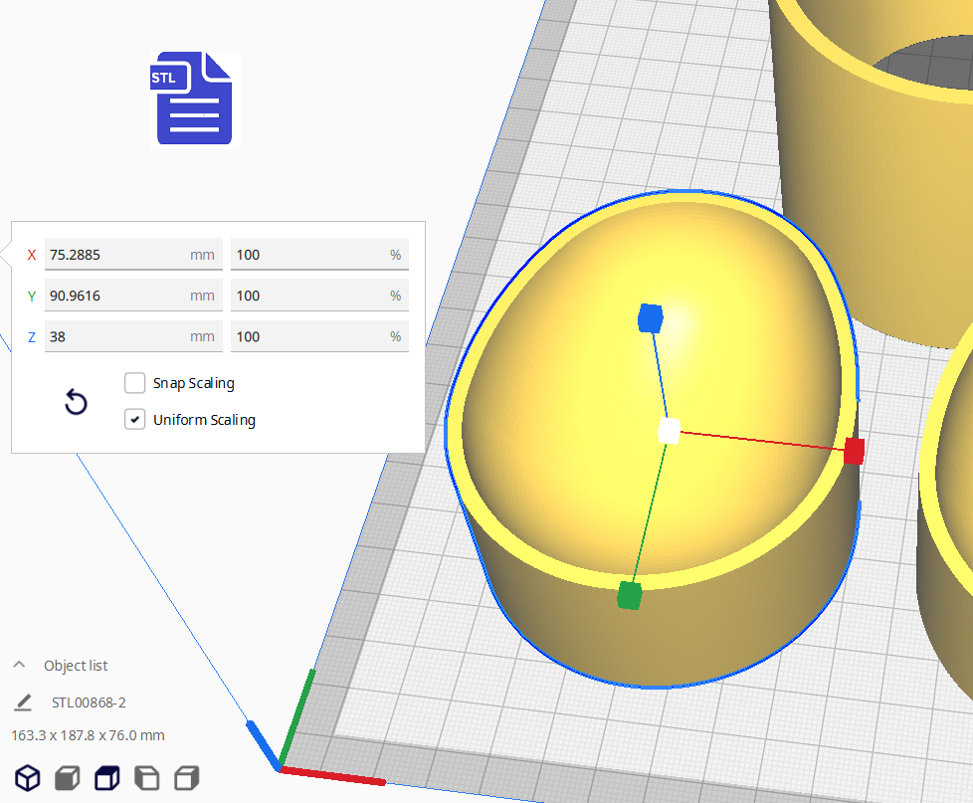
Task: Click the Y size field showing 90.9616 mm
Action: click(114, 296)
